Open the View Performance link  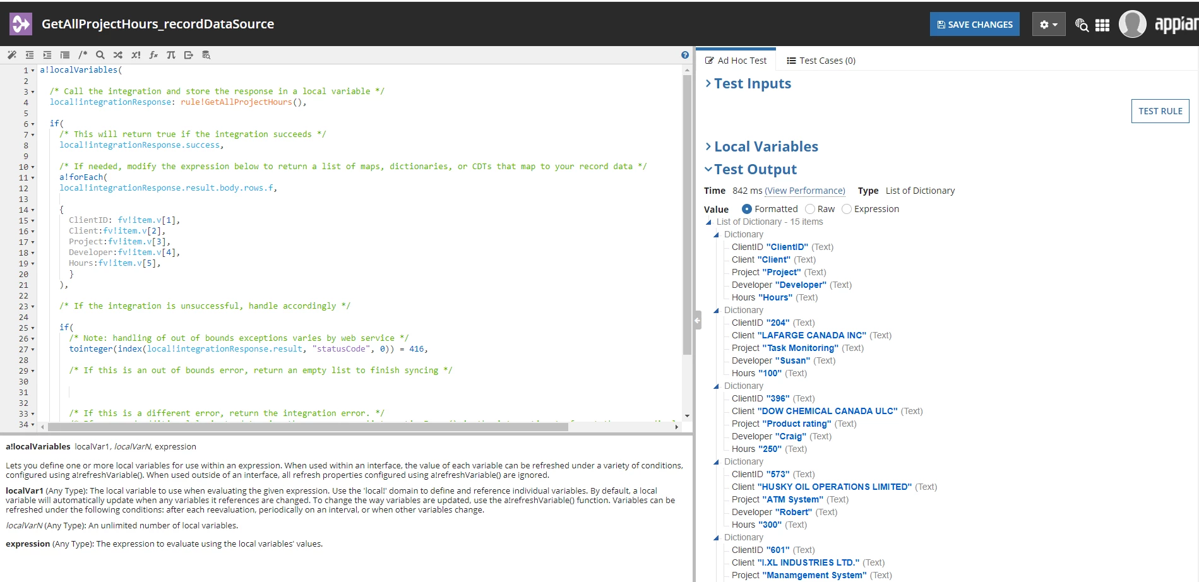tap(805, 191)
